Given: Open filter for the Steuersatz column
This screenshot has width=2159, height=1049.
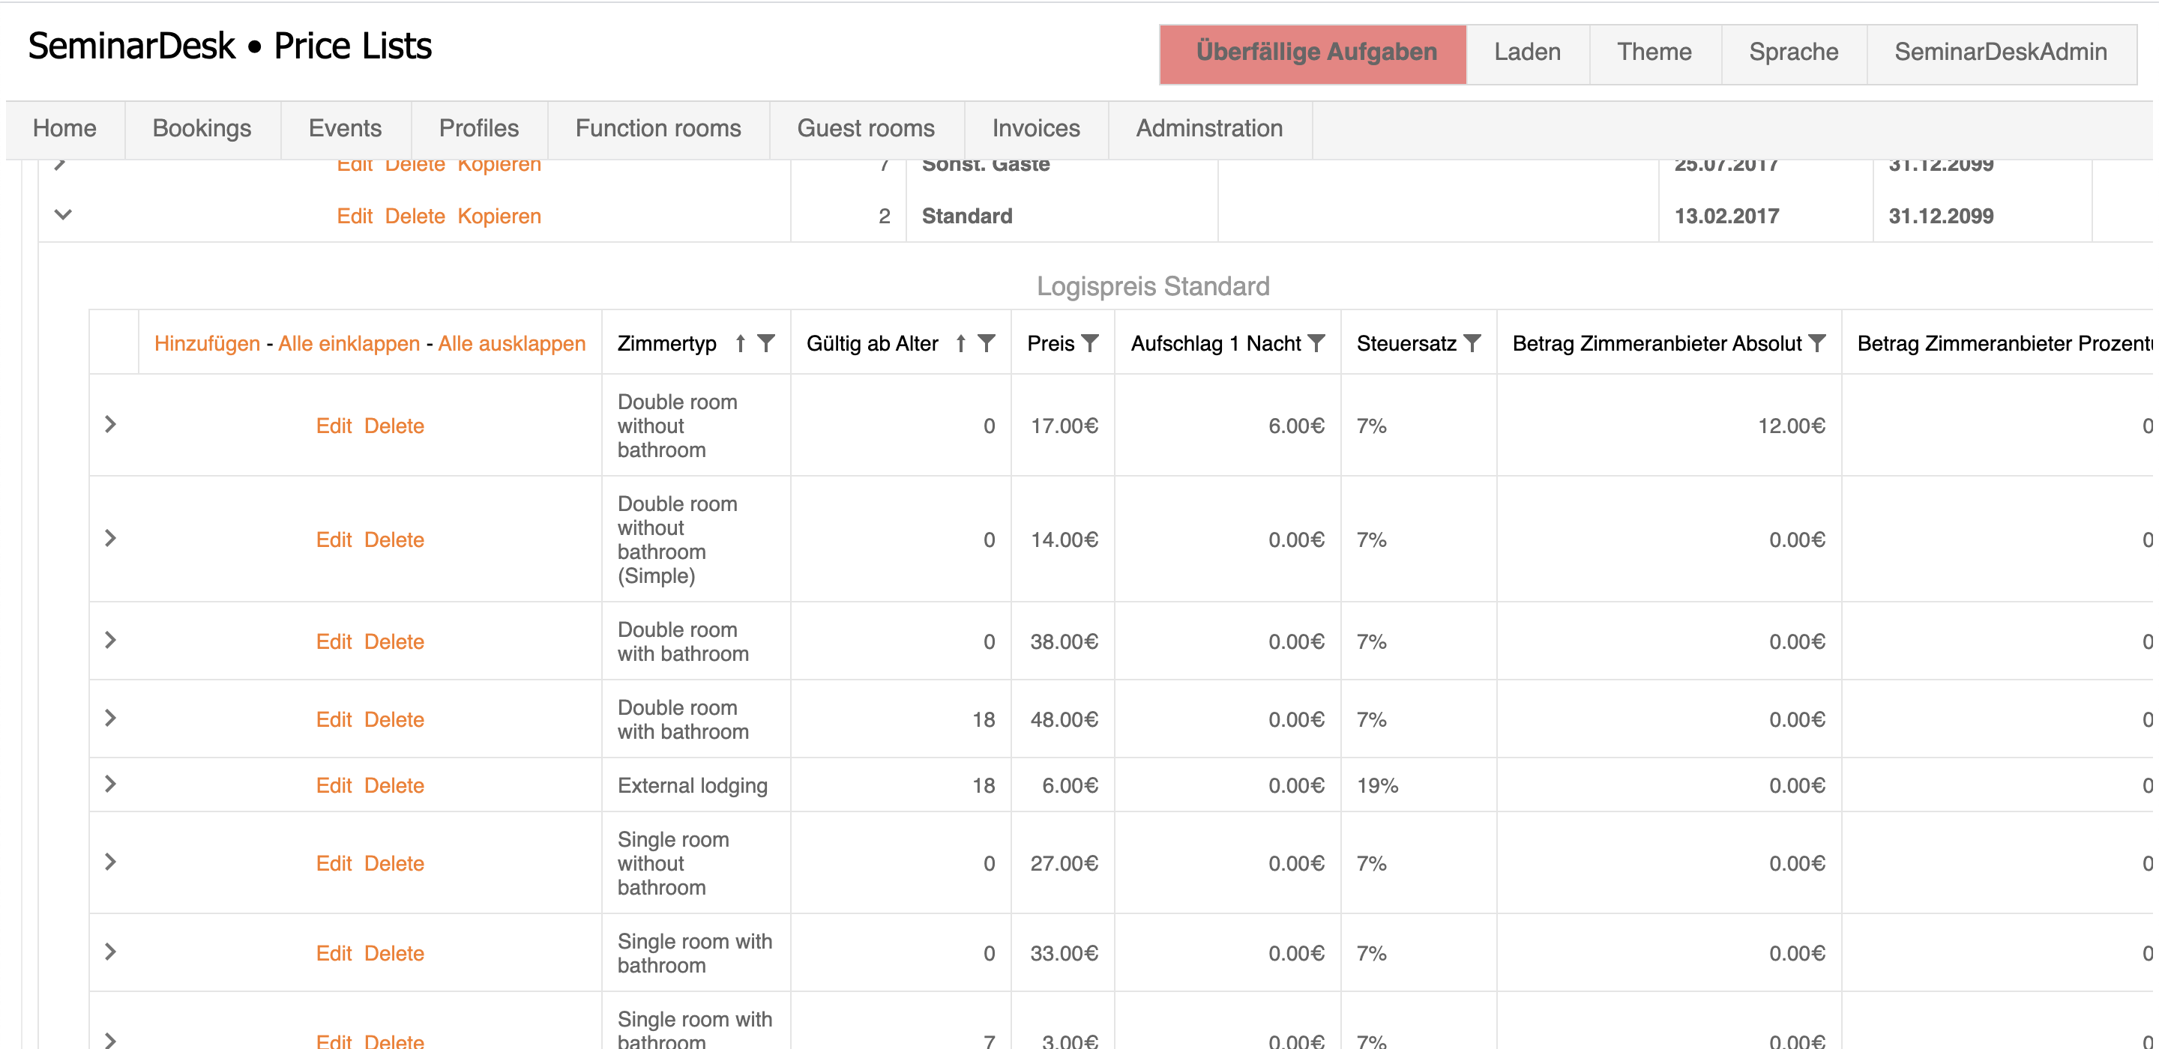Looking at the screenshot, I should [x=1472, y=343].
